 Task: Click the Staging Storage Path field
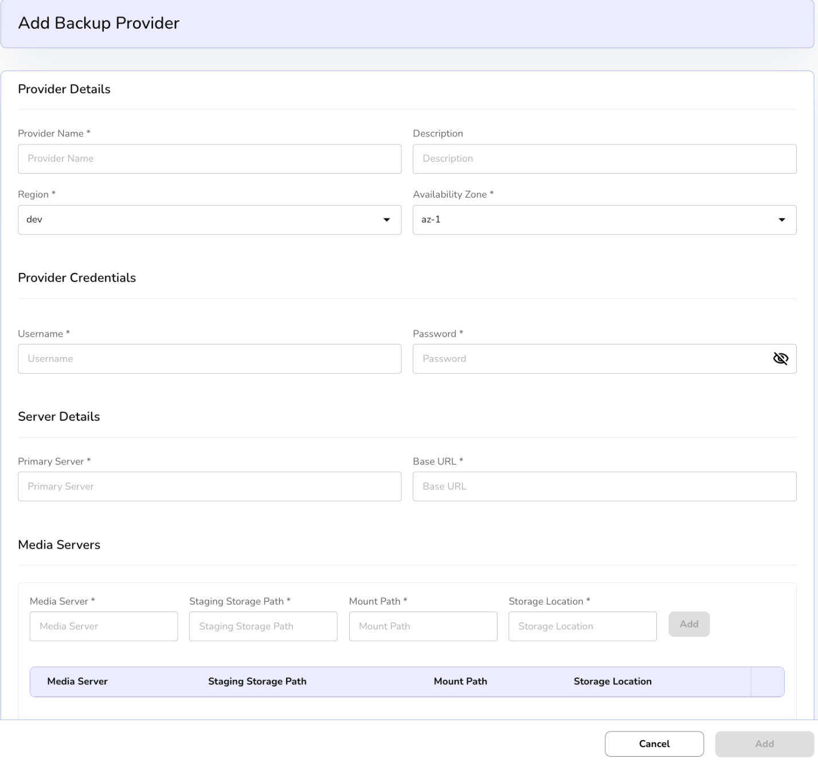(x=263, y=627)
